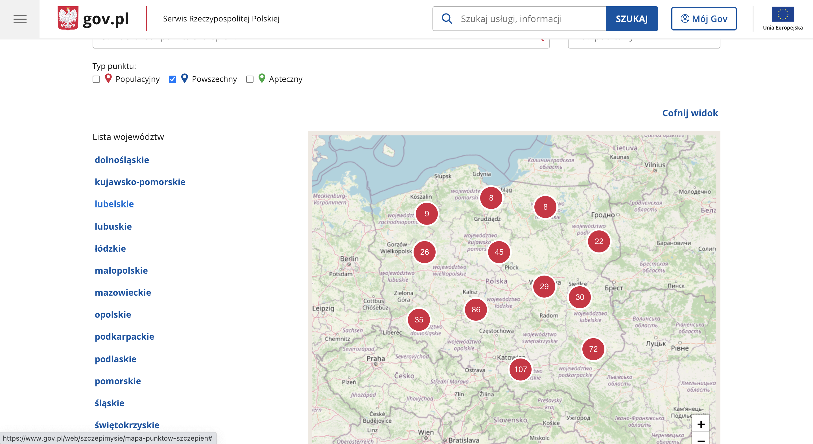The width and height of the screenshot is (813, 444).
Task: Open cluster marker showing 22 points
Action: pyautogui.click(x=599, y=241)
